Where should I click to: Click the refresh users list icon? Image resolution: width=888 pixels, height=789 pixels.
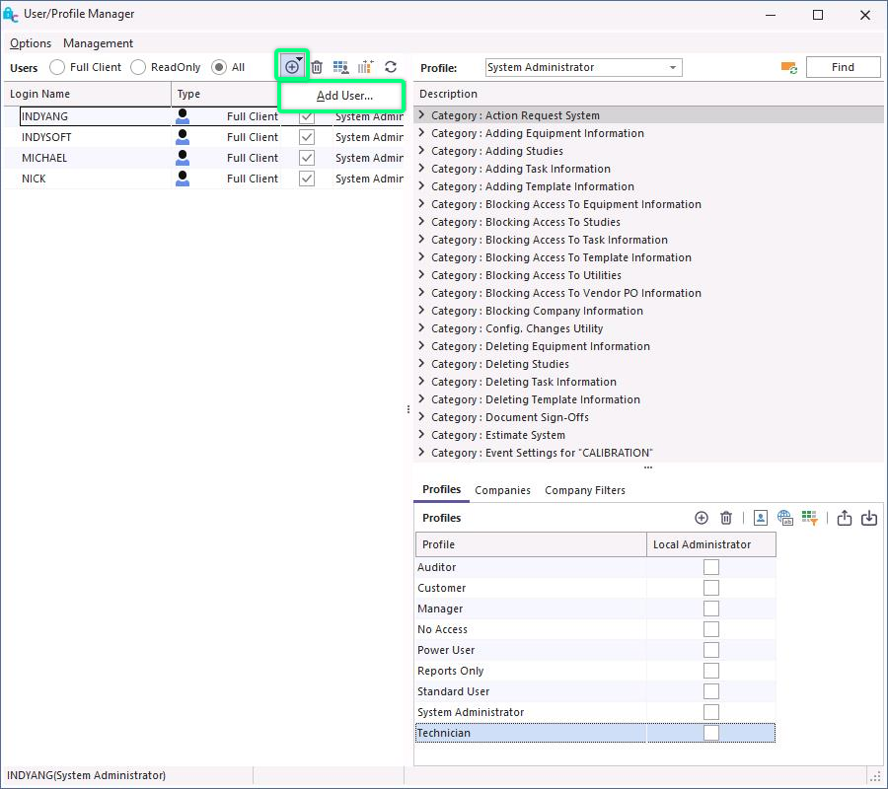[x=391, y=67]
